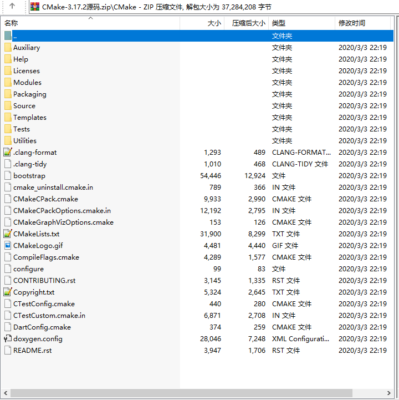Viewport: 399px width, 400px height.
Task: Click the Licenses folder icon
Action: pyautogui.click(x=8, y=70)
